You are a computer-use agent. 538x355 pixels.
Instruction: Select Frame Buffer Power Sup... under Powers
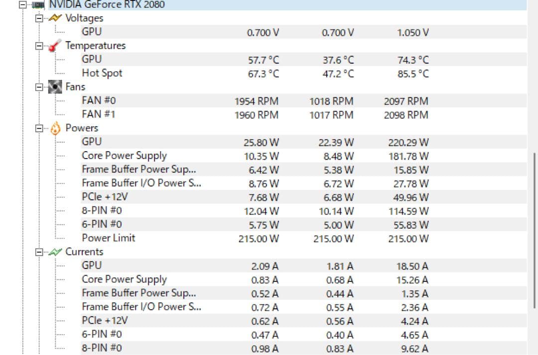(304, 170)
